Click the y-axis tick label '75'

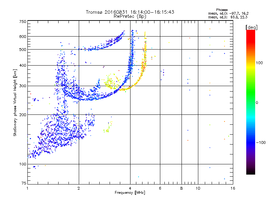(x=24, y=183)
